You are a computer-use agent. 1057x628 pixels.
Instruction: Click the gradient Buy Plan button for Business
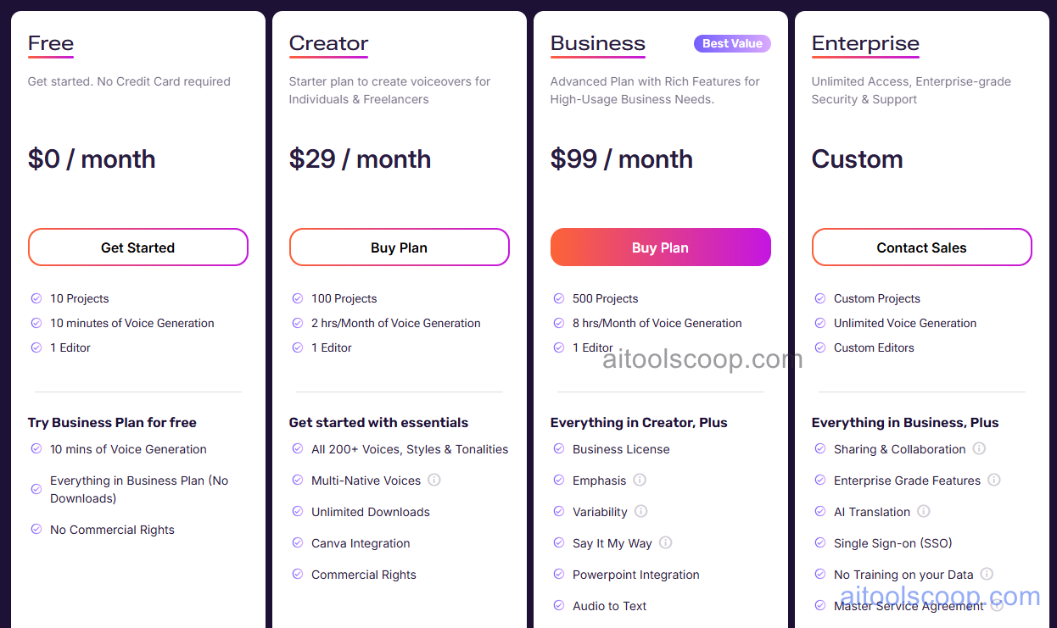tap(660, 247)
